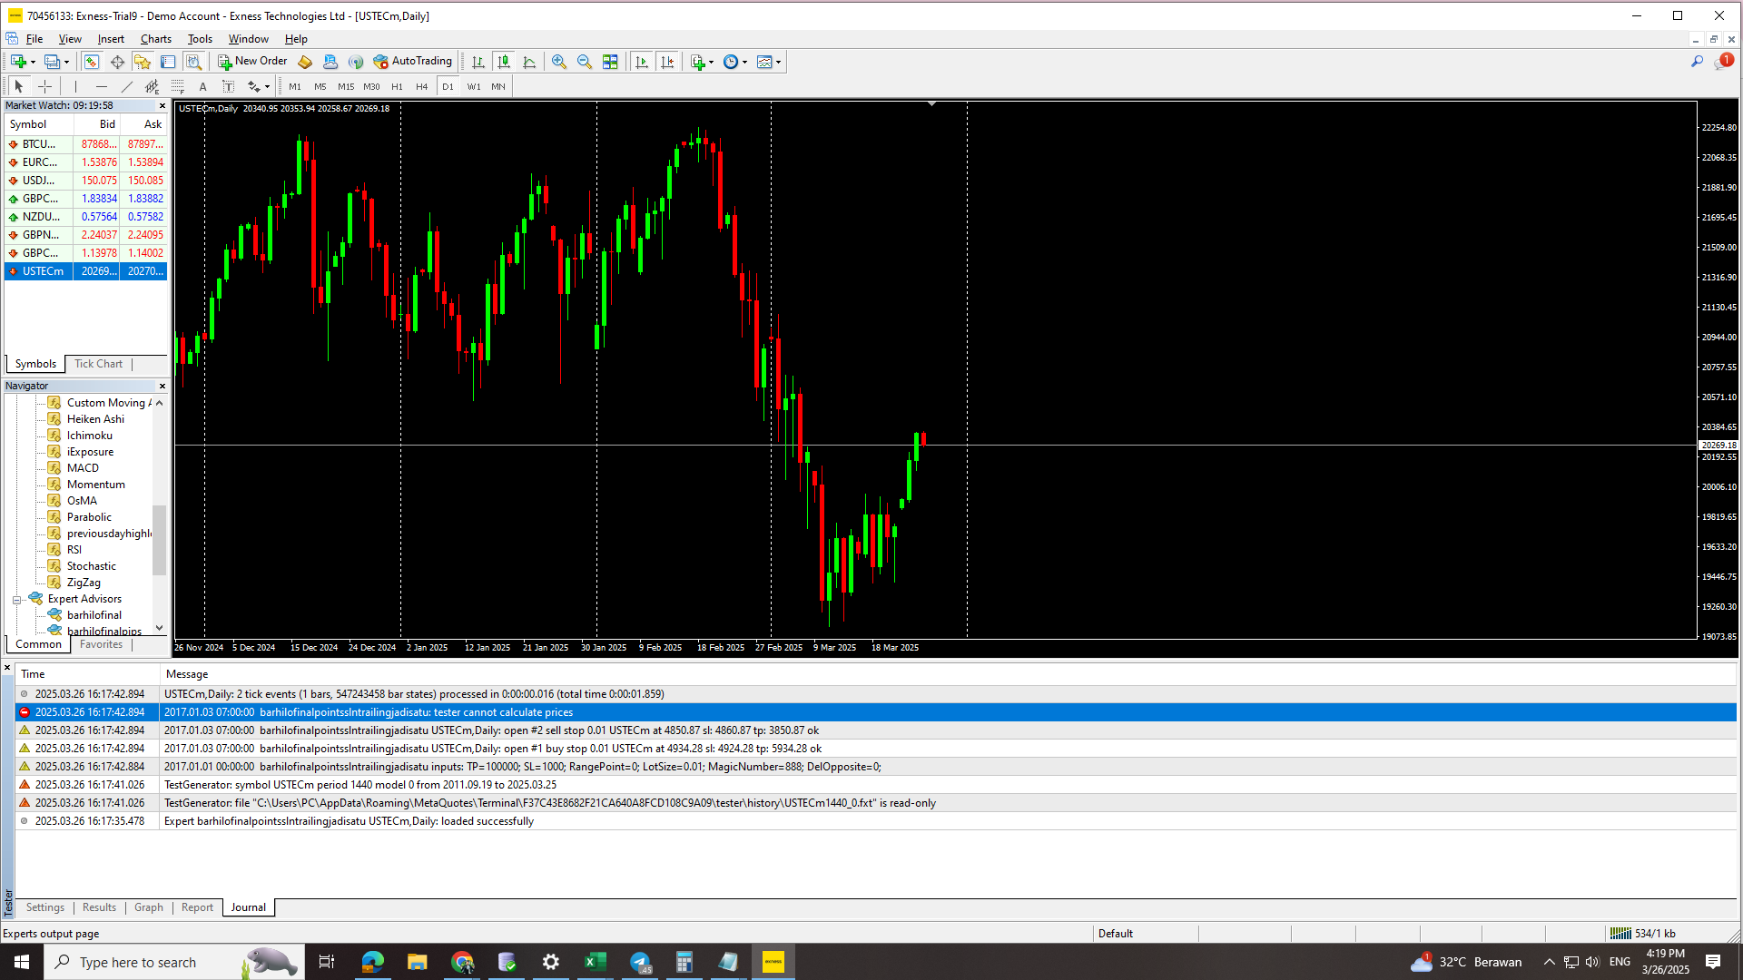Screen dimensions: 1743x980
Task: Open the tester Graph tab
Action: coord(149,907)
